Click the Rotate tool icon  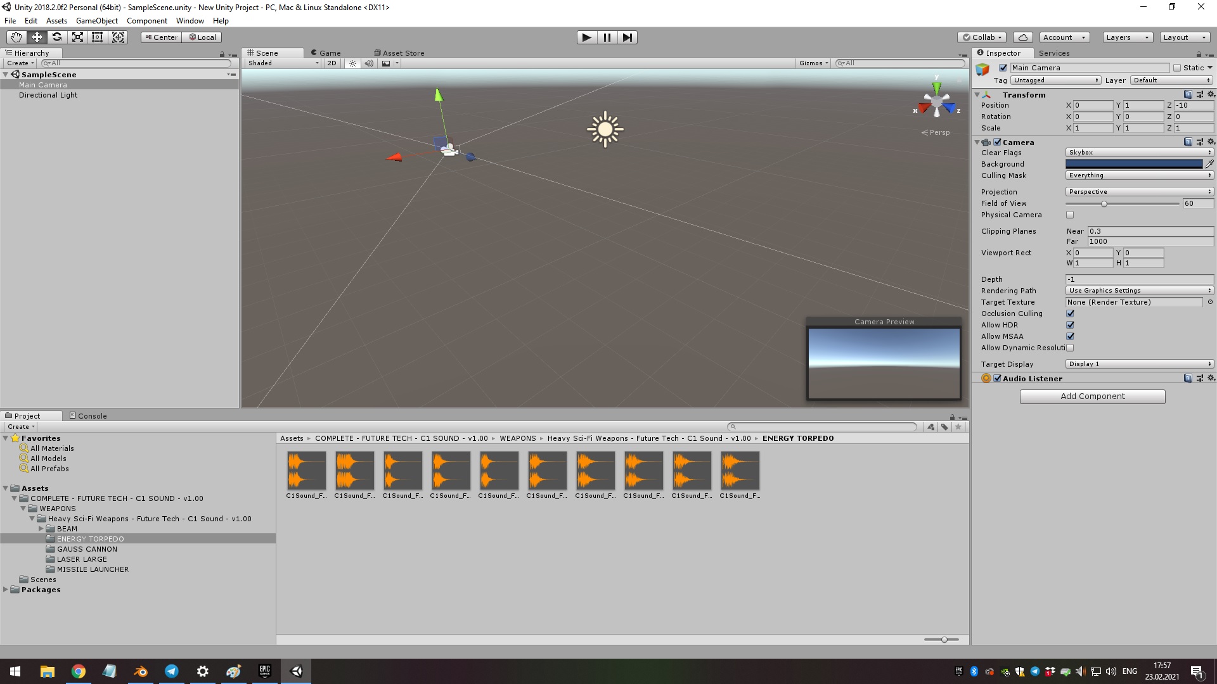click(x=57, y=37)
